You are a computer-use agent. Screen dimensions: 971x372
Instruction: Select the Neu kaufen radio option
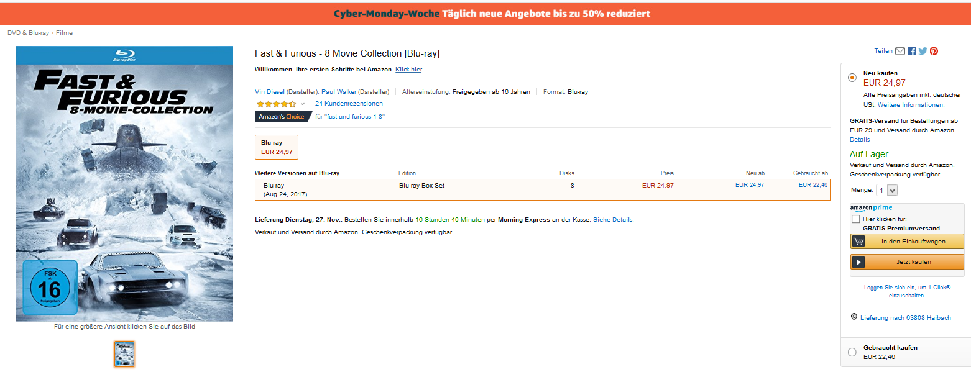[x=852, y=78]
